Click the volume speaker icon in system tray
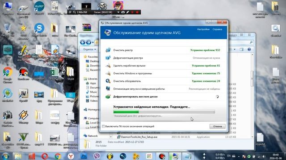This screenshot has width=286, height=160. pos(264,156)
